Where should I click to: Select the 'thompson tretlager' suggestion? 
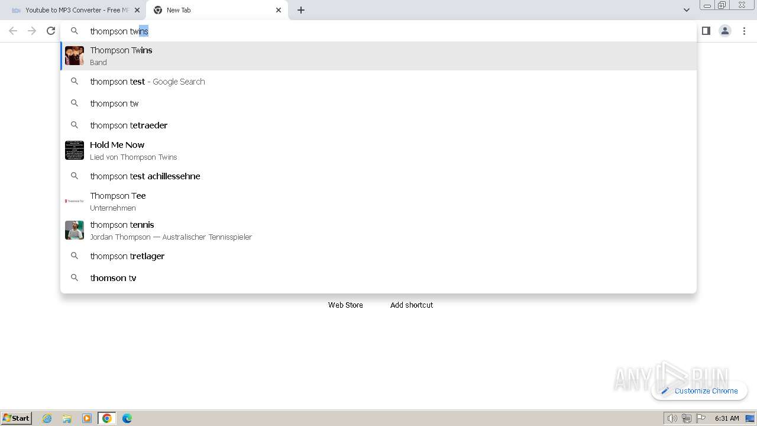tap(378, 256)
